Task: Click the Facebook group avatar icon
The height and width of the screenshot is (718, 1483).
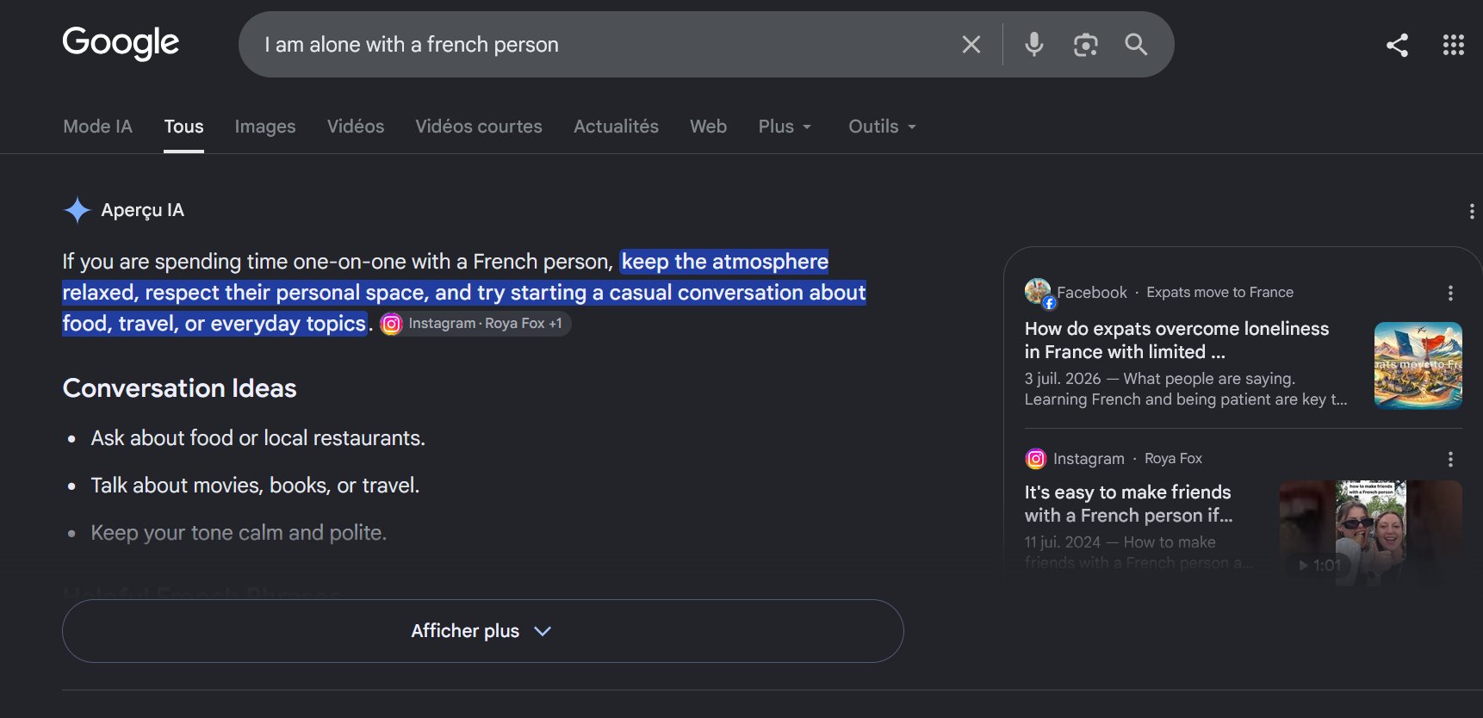Action: (x=1039, y=292)
